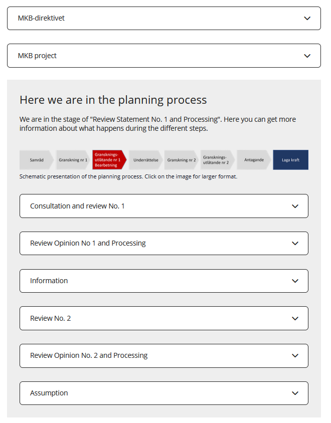This screenshot has width=331, height=423.
Task: Open Review Opinion No. 2 and Processing
Action: point(163,355)
